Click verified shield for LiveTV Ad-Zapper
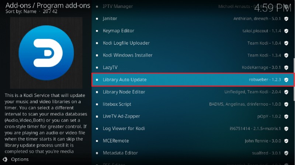 (x=286, y=116)
